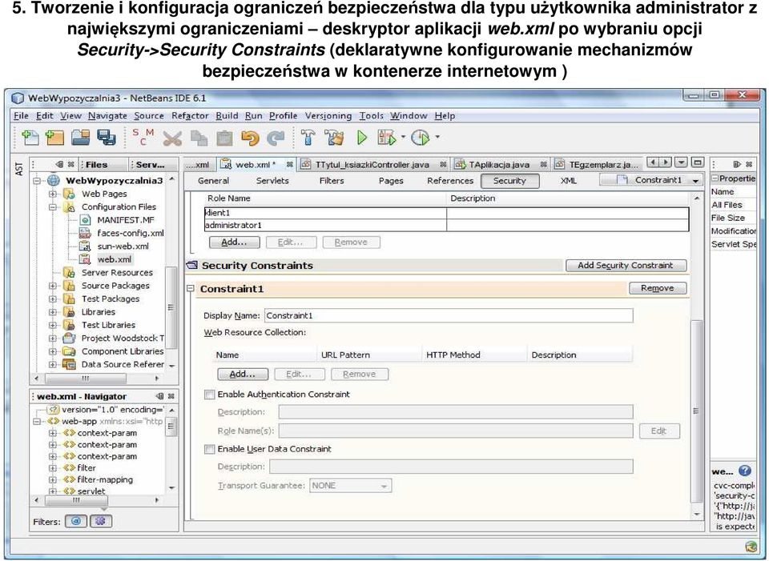Click the status bar globe icon
Image resolution: width=769 pixels, height=561 pixels.
point(751,547)
